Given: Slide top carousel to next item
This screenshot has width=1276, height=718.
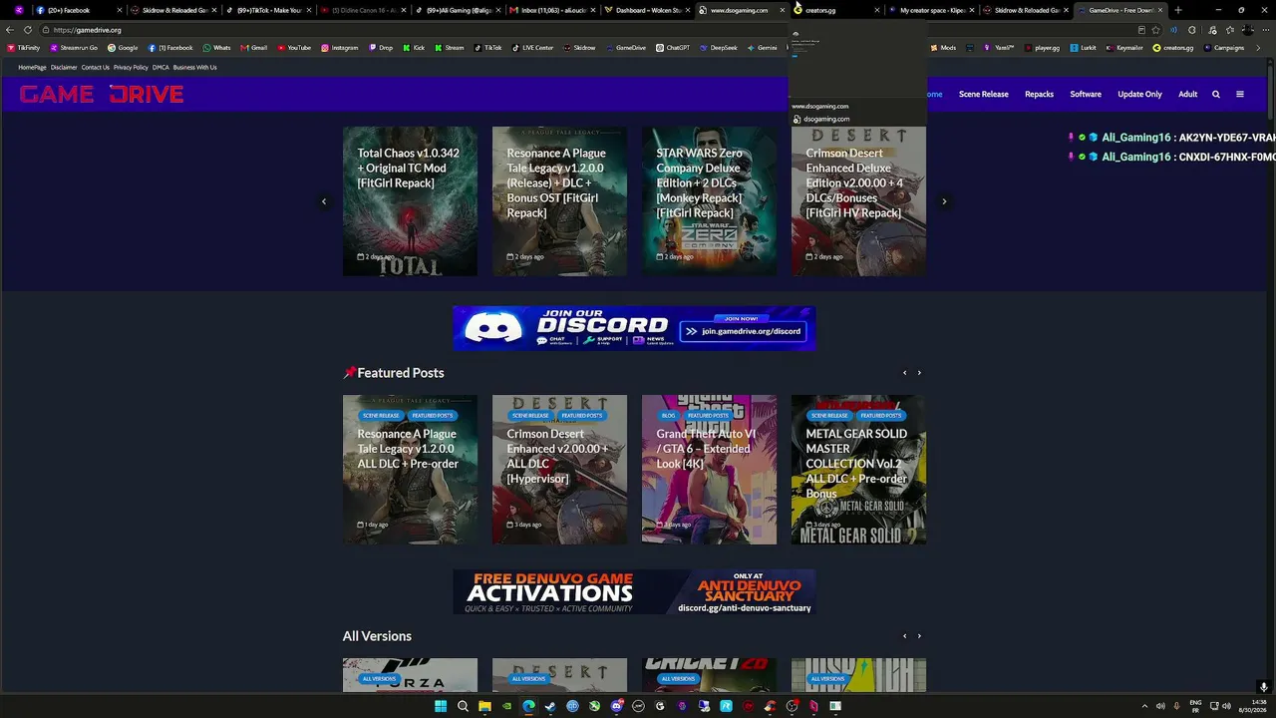Looking at the screenshot, I should tap(944, 201).
